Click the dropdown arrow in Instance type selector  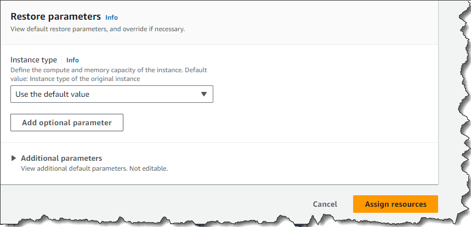204,94
